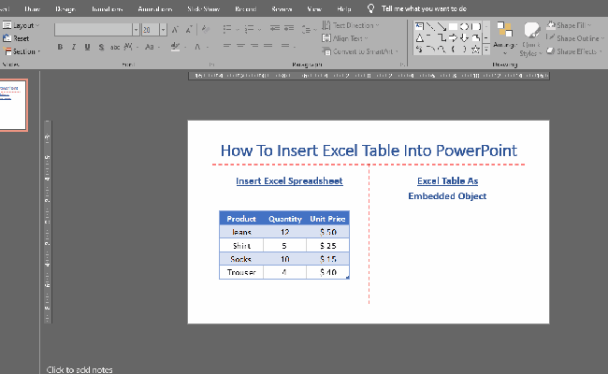
Task: Open Section menu
Action: click(22, 51)
